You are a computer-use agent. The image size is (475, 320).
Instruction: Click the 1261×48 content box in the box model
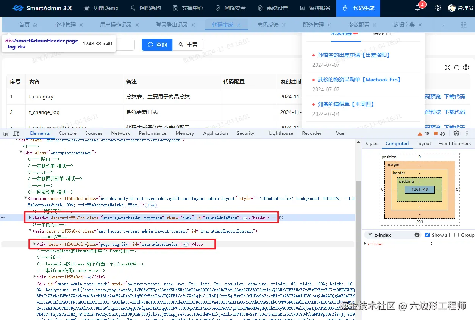tap(419, 189)
